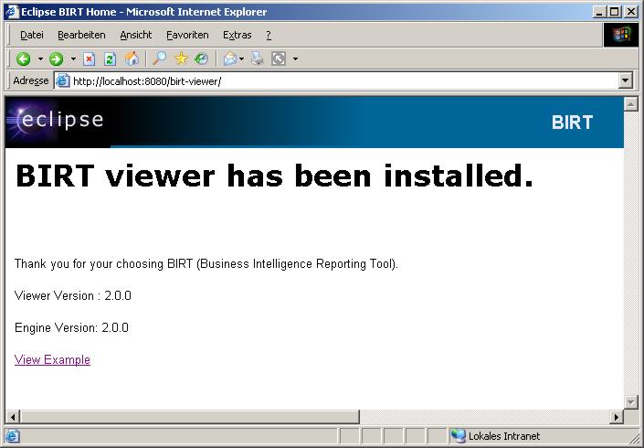Click the horizontal scrollbar right arrow
Screen dimensions: 644x448
click(616, 417)
